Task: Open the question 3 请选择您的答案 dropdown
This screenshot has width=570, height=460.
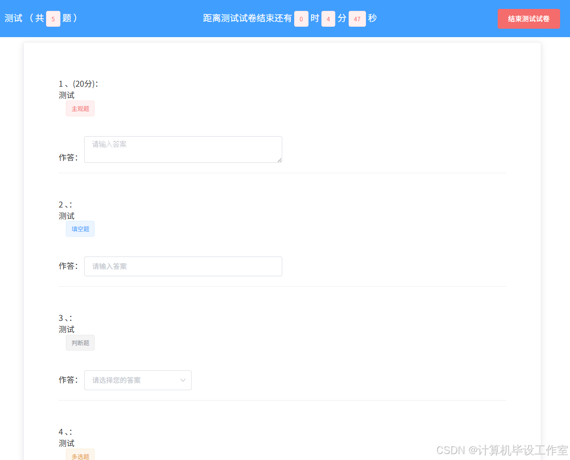Action: click(x=138, y=380)
